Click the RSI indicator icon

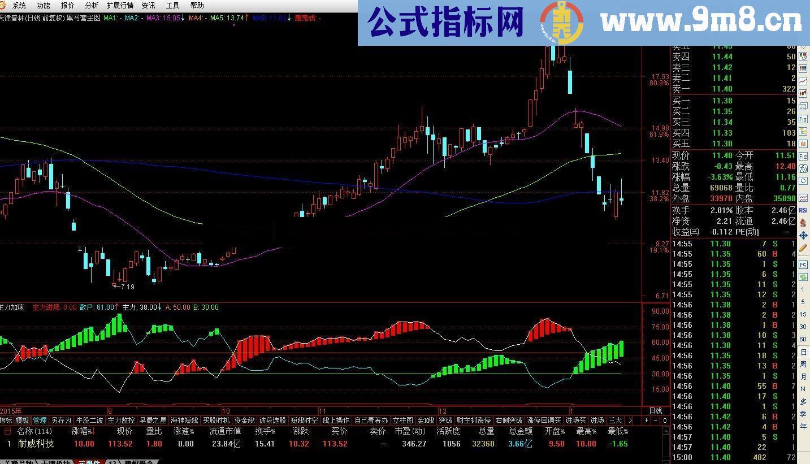pyautogui.click(x=803, y=210)
